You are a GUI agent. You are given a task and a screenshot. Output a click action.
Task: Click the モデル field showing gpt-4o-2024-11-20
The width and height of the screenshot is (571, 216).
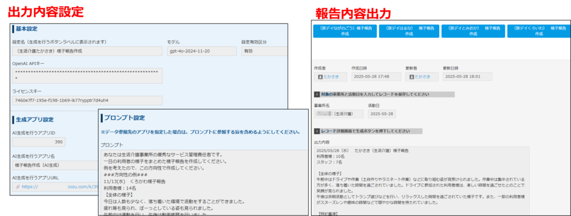(201, 51)
